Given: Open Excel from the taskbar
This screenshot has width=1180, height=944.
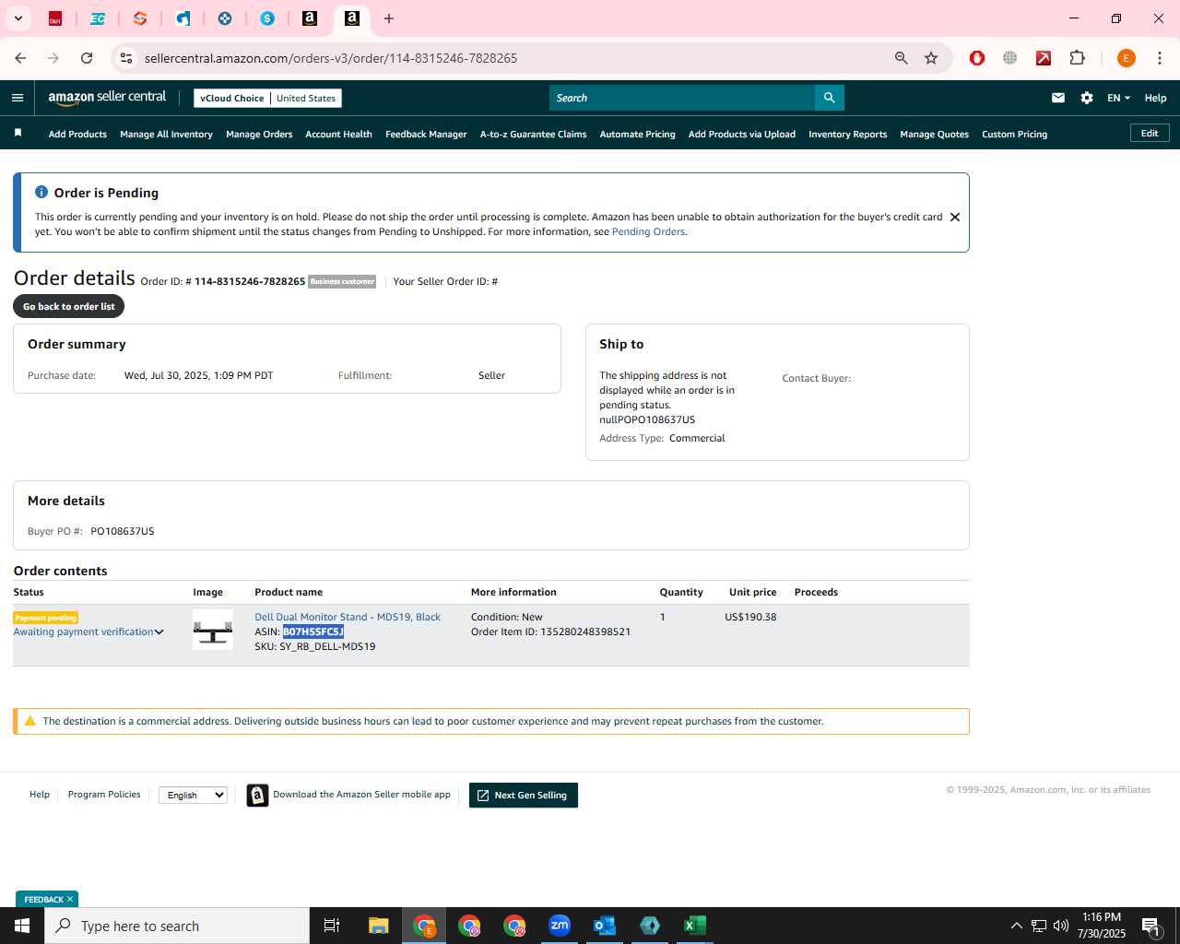Looking at the screenshot, I should click(695, 926).
